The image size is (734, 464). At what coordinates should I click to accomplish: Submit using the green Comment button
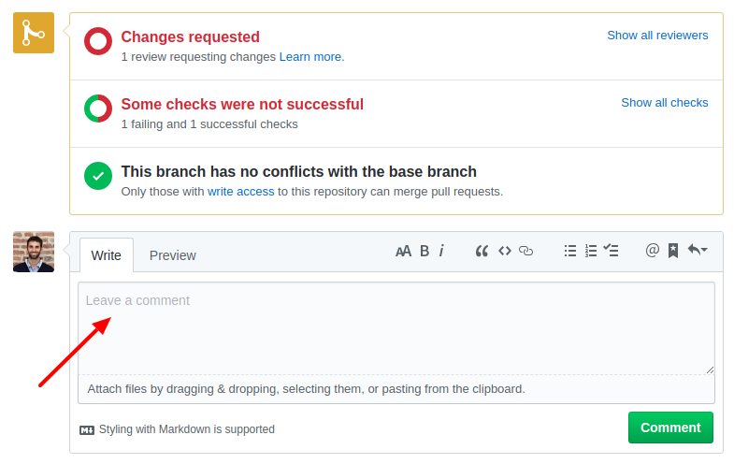(670, 428)
